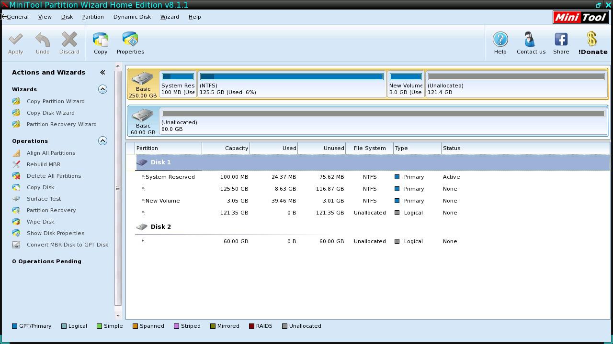Click the GPT/Primary legend swatch
613x344 pixels.
[x=14, y=326]
